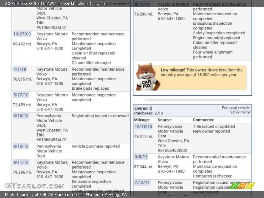Click '79,296 mi.' in the right column
The width and height of the screenshot is (264, 198).
pos(144,14)
